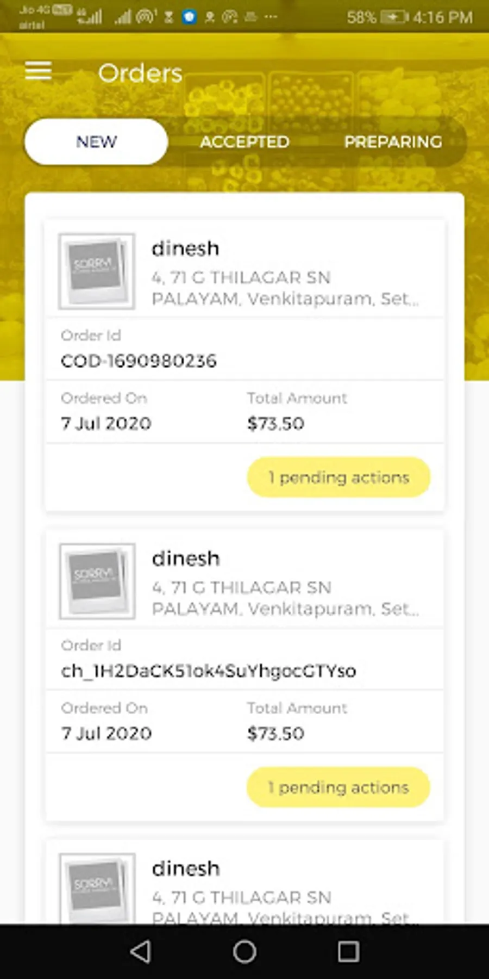Screen dimensions: 489x979
Task: Tap the battery icon in status bar
Action: [x=394, y=17]
